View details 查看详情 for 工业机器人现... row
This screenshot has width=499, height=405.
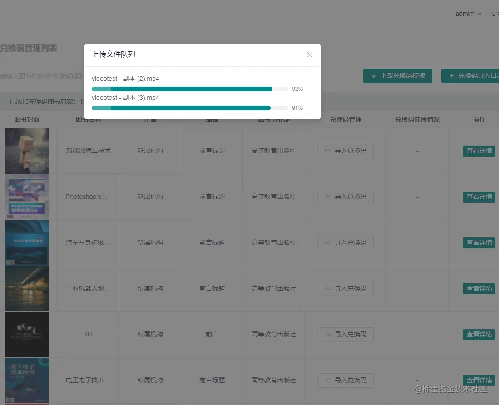click(479, 288)
